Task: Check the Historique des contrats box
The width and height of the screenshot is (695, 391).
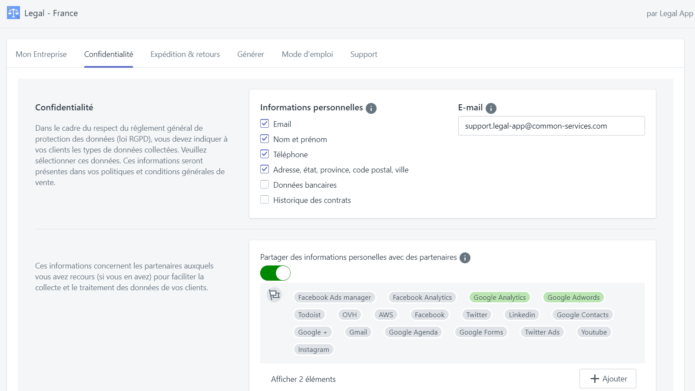Action: [x=265, y=200]
